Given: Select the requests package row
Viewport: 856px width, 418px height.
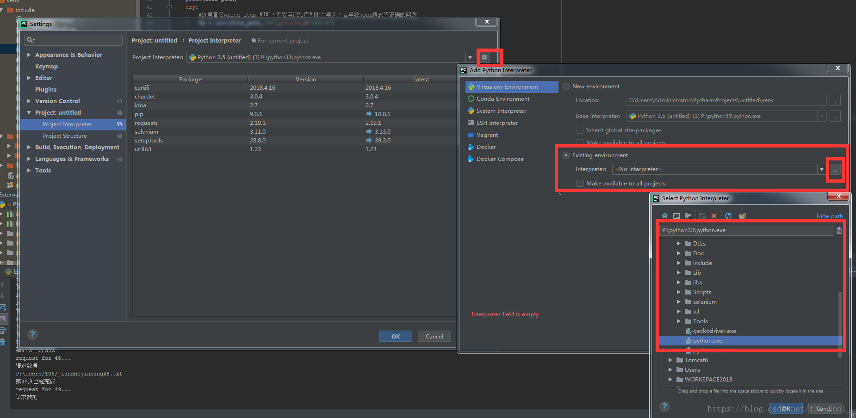Looking at the screenshot, I should click(294, 123).
